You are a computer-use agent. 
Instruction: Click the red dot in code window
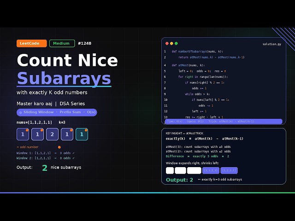tap(167, 43)
